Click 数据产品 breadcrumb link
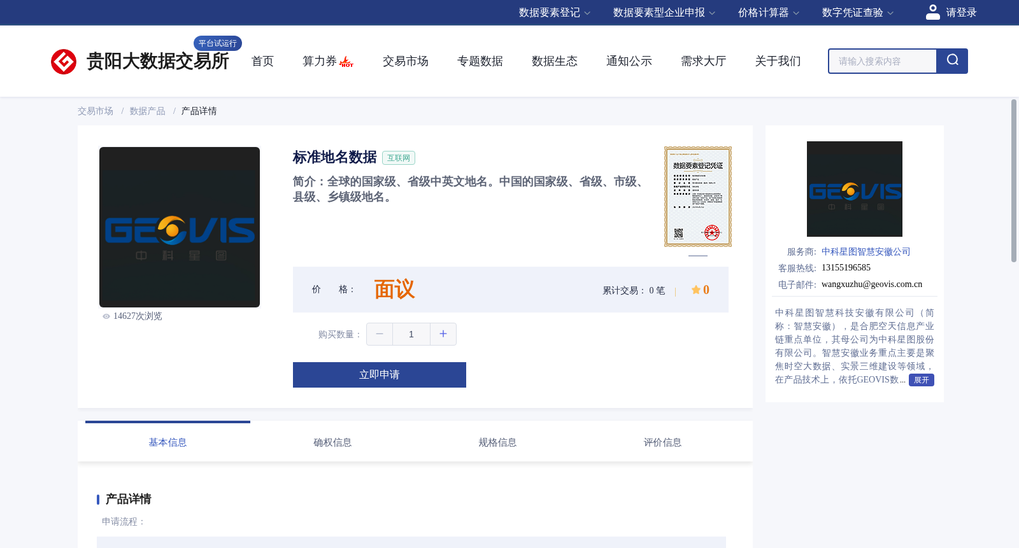Viewport: 1019px width, 548px height. click(147, 111)
